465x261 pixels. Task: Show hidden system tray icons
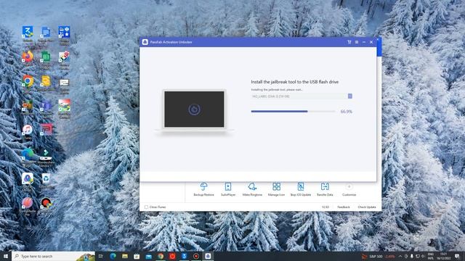click(400, 256)
